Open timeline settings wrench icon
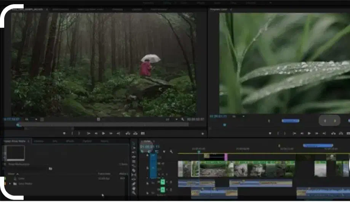 (171, 151)
